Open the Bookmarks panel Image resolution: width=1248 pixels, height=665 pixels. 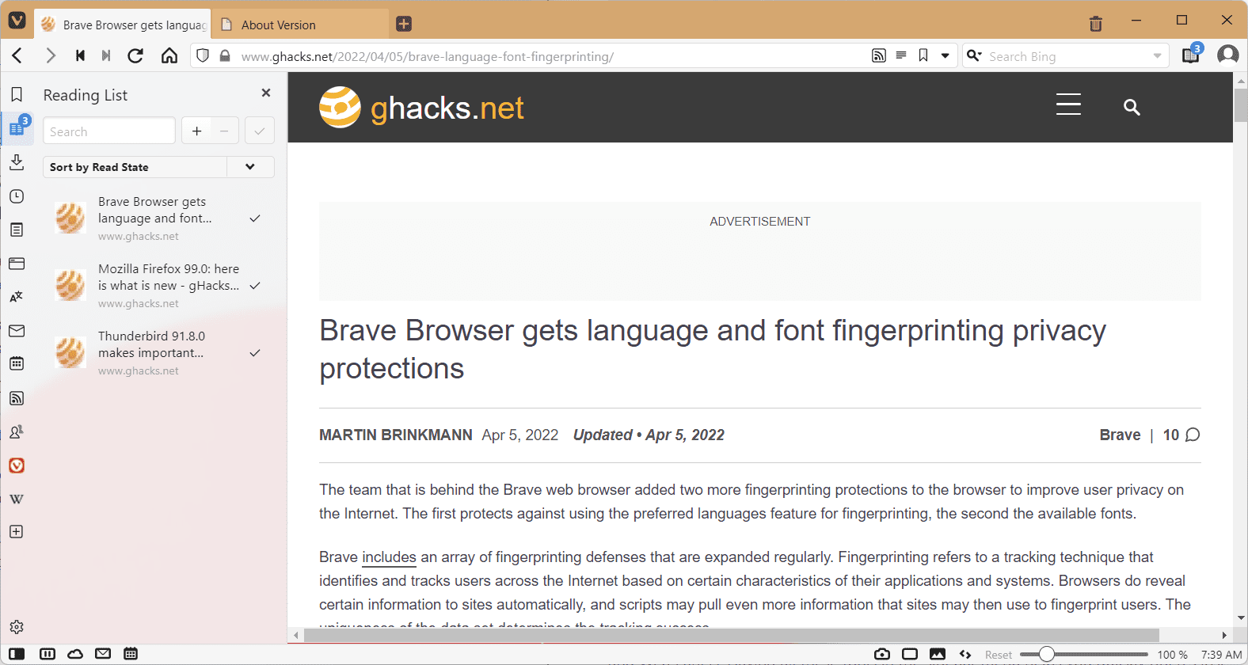(x=17, y=95)
